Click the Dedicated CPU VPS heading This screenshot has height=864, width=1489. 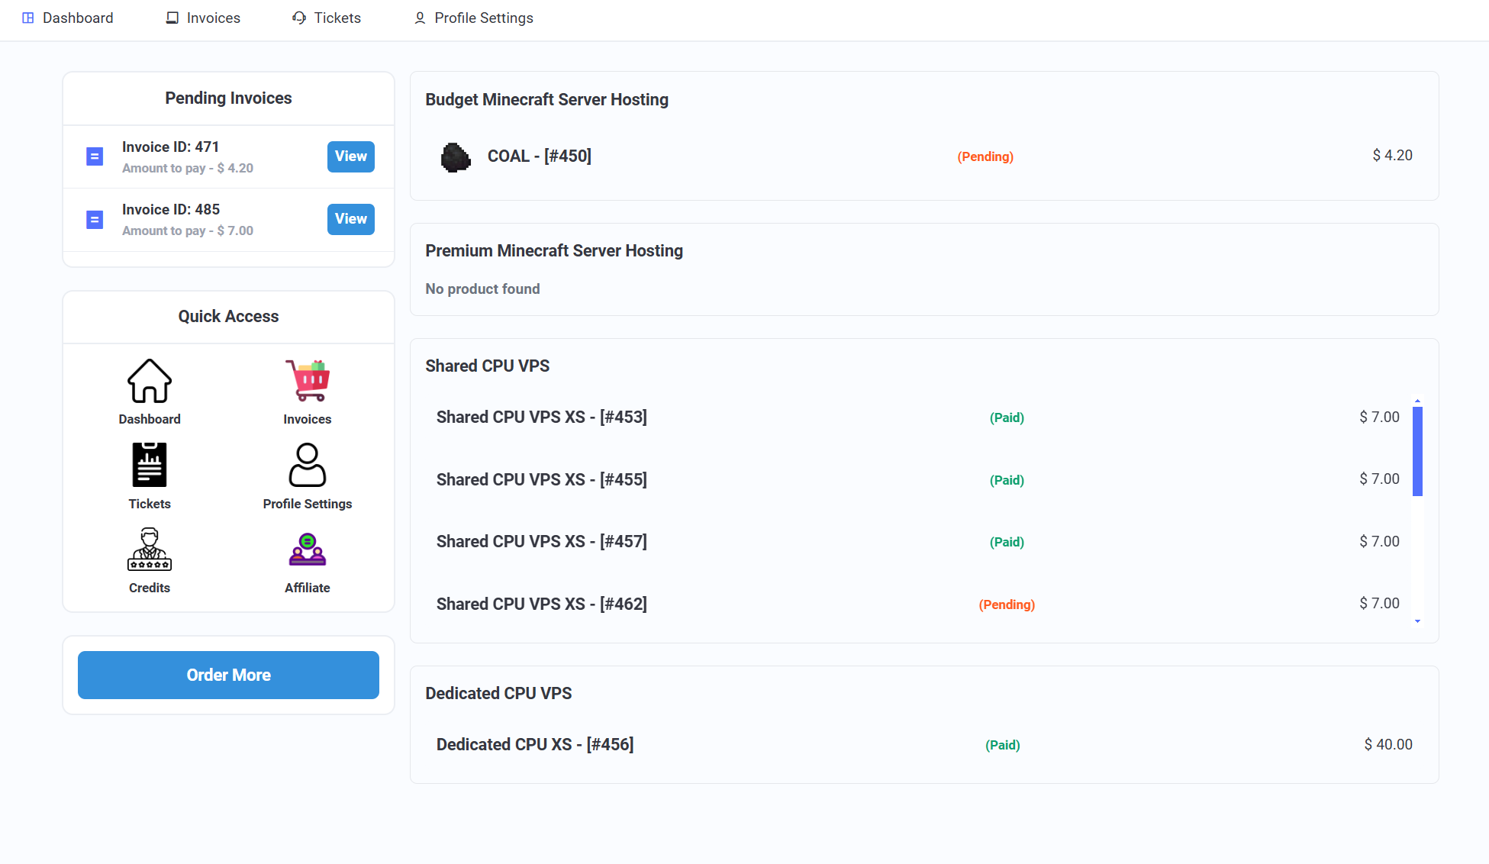click(498, 693)
